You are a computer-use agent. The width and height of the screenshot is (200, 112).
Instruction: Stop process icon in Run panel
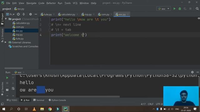tap(7, 83)
